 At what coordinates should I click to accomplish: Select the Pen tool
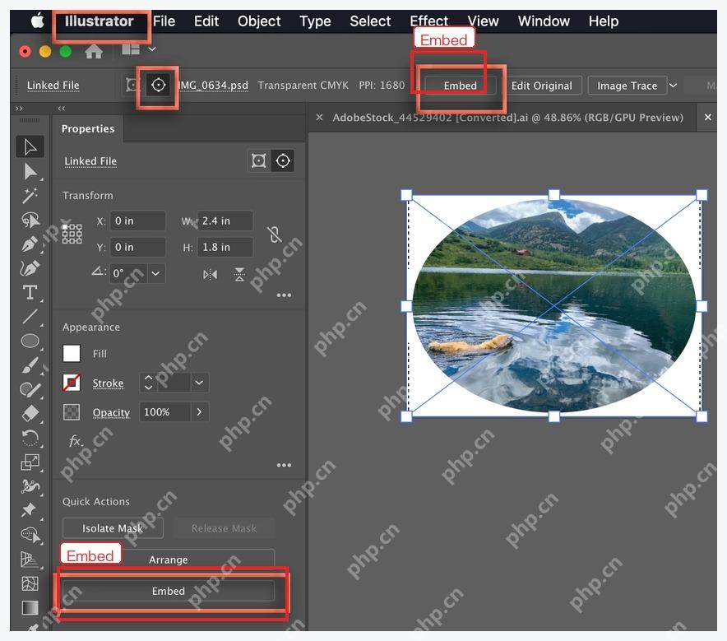coord(30,244)
